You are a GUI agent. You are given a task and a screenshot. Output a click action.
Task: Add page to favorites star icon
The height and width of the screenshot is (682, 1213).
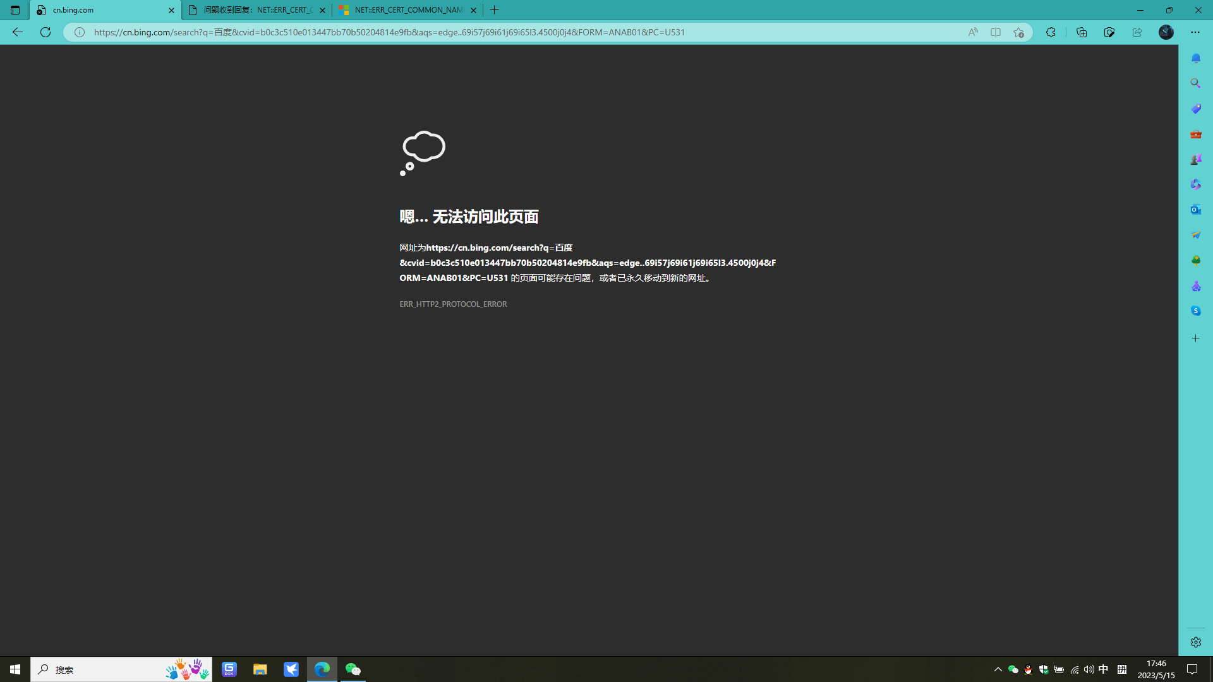coord(1018,32)
